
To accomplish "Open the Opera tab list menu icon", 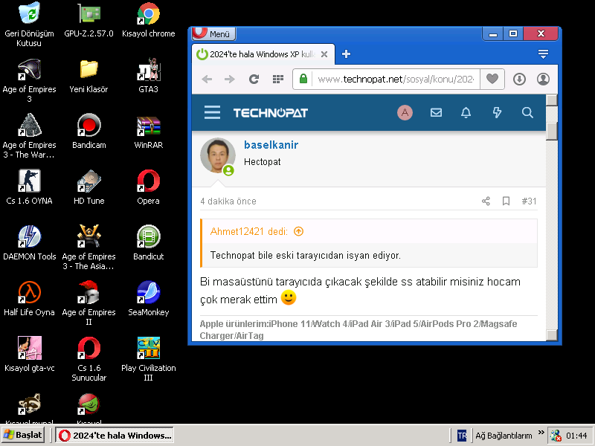I will 543,54.
